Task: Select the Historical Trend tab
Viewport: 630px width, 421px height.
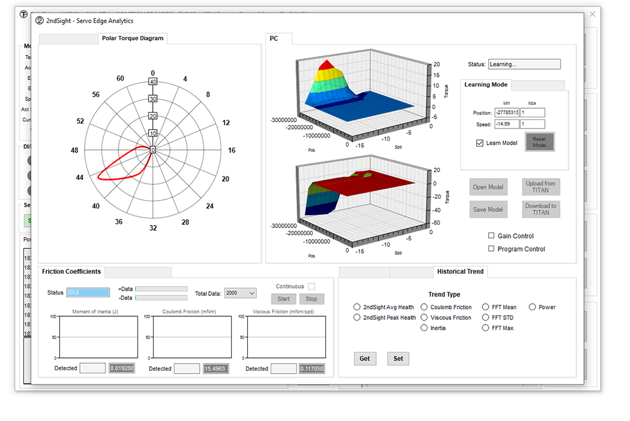Action: [x=460, y=272]
